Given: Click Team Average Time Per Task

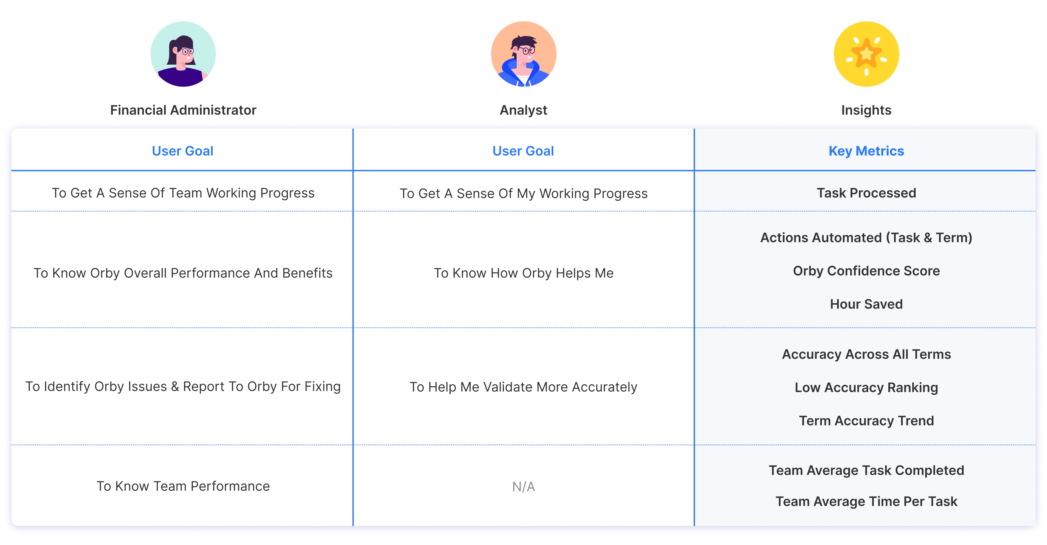Looking at the screenshot, I should (x=866, y=502).
